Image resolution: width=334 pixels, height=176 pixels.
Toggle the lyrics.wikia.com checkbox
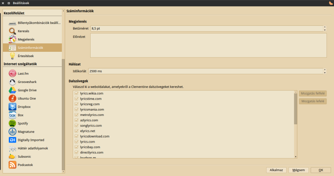76,93
